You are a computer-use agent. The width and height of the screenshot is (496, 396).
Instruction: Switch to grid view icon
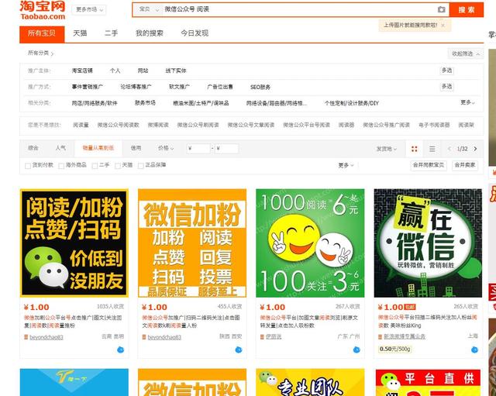point(414,149)
